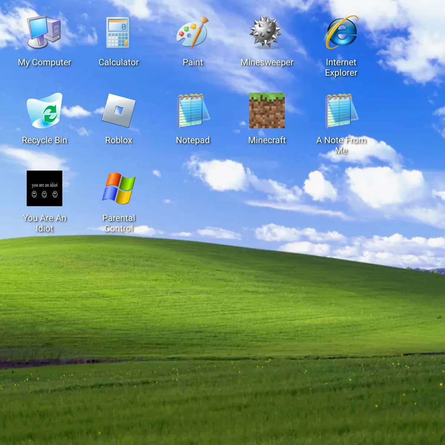
Task: Open the Roblox desktop icon
Action: pos(119,111)
